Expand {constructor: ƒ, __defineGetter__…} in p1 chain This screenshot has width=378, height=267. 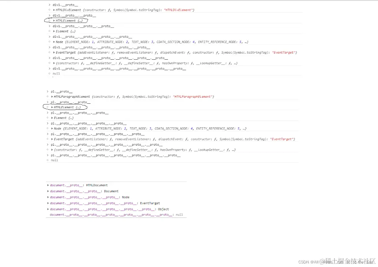point(52,150)
